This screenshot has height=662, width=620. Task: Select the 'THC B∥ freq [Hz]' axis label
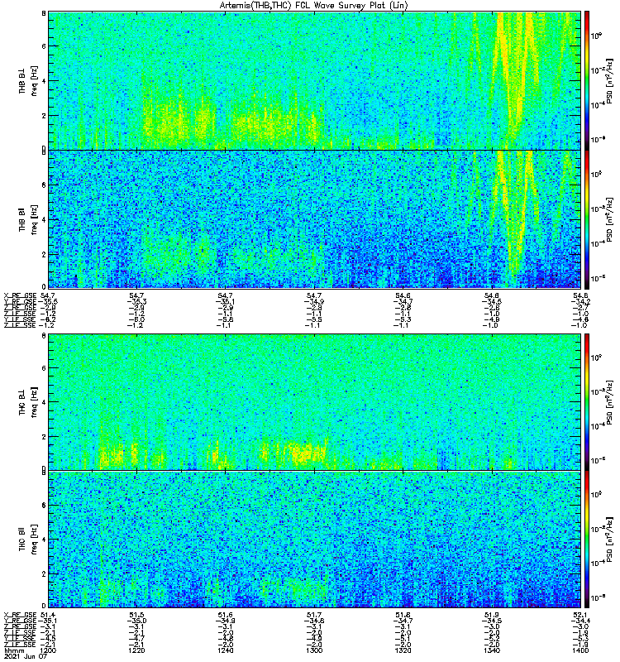point(28,540)
